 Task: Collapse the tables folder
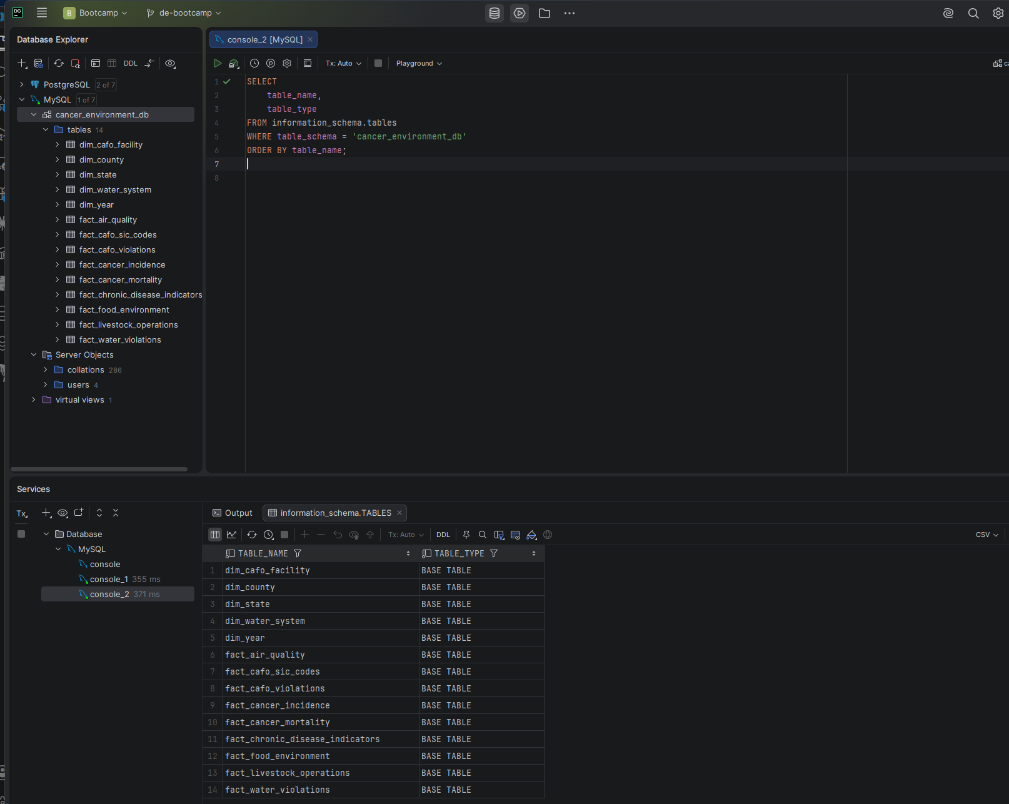(x=46, y=129)
